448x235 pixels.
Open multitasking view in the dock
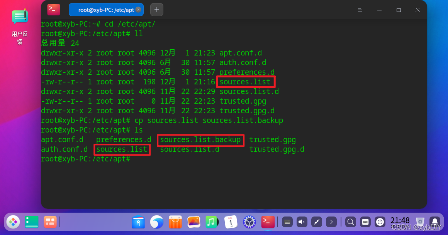point(50,222)
